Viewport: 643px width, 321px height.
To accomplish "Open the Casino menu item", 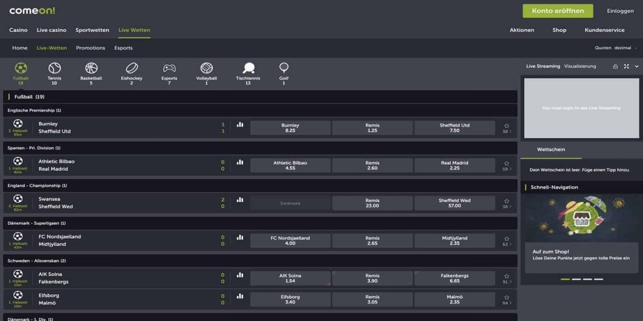I will pos(18,30).
